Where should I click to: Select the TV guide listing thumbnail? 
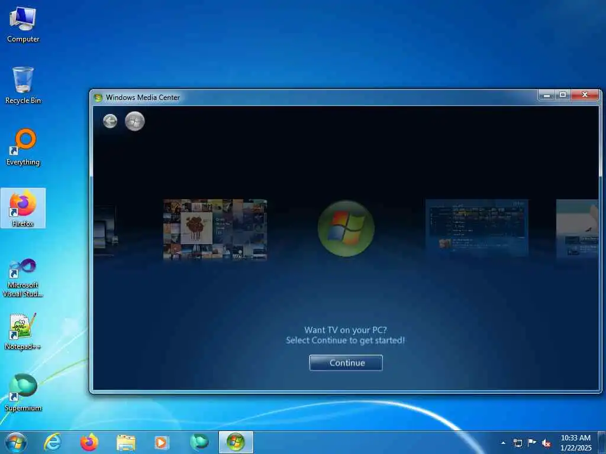click(476, 228)
